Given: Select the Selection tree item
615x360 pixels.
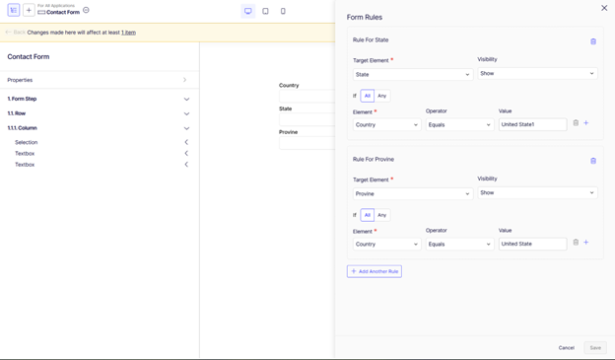Looking at the screenshot, I should click(x=27, y=142).
